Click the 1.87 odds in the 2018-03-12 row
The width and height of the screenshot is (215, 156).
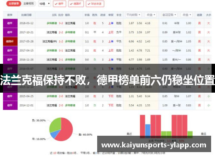point(131,23)
